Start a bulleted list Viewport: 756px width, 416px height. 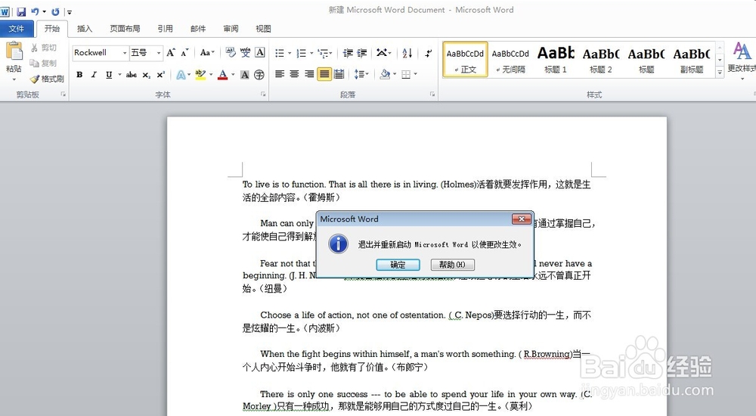(280, 53)
